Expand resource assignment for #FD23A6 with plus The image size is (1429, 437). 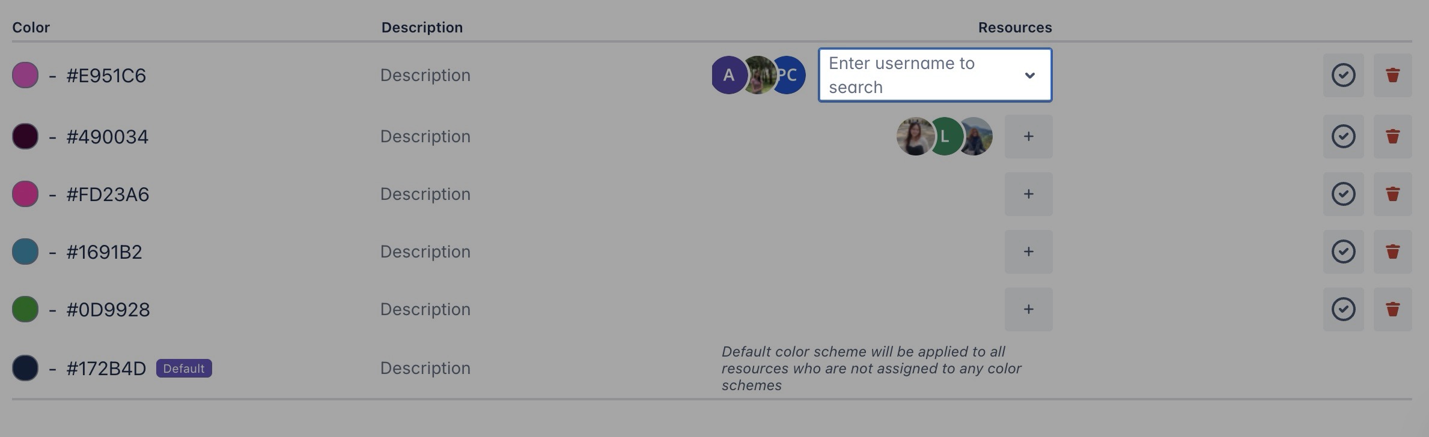1028,194
